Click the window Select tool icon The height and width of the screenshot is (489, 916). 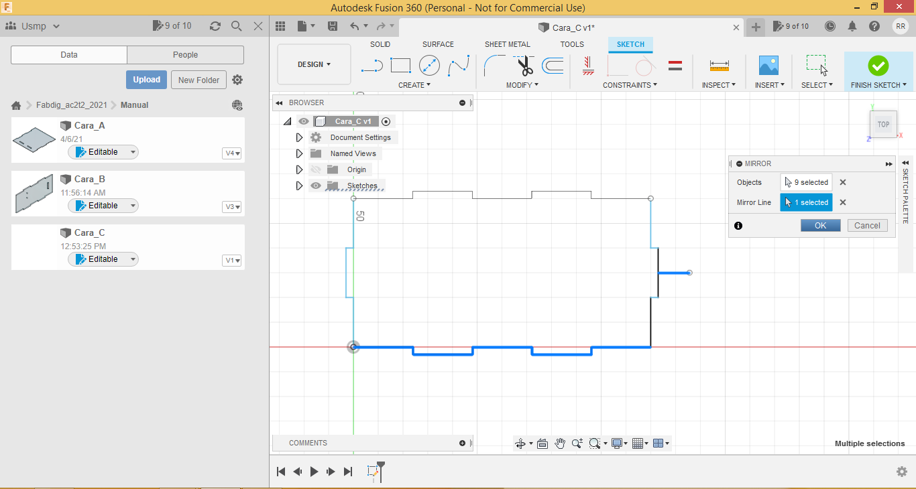pyautogui.click(x=816, y=65)
